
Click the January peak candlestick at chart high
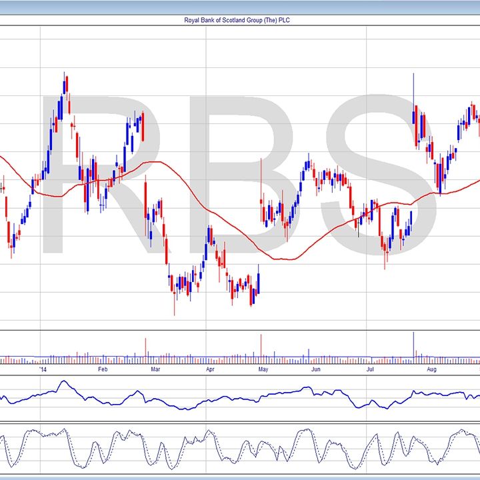tap(65, 85)
